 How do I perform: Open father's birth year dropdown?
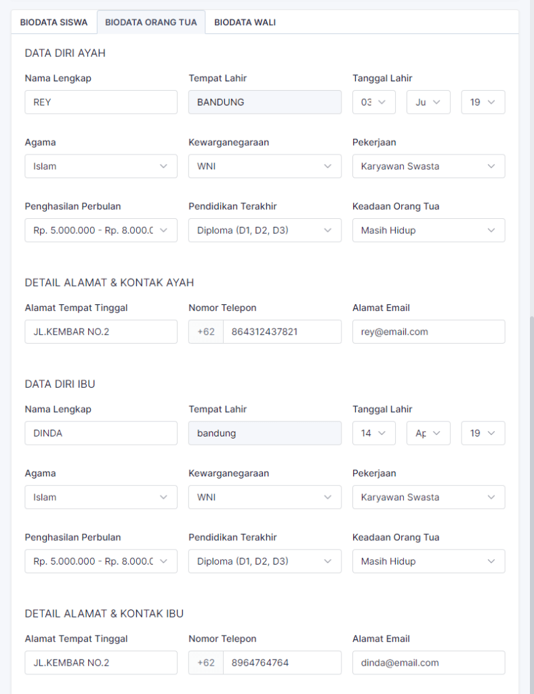(482, 102)
